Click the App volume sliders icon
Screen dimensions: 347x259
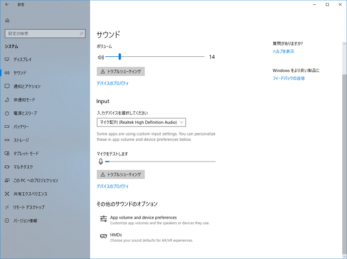pyautogui.click(x=103, y=219)
